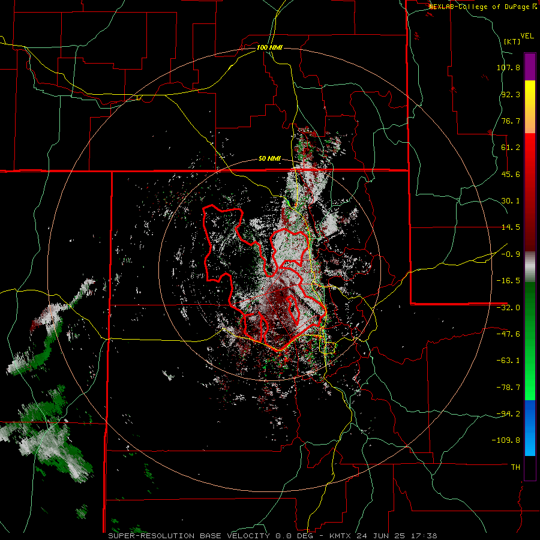540x540 pixels.
Task: Click the 100 NMI range ring label
Action: (269, 47)
